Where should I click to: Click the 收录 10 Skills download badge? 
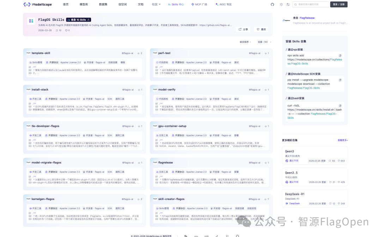[78, 20]
